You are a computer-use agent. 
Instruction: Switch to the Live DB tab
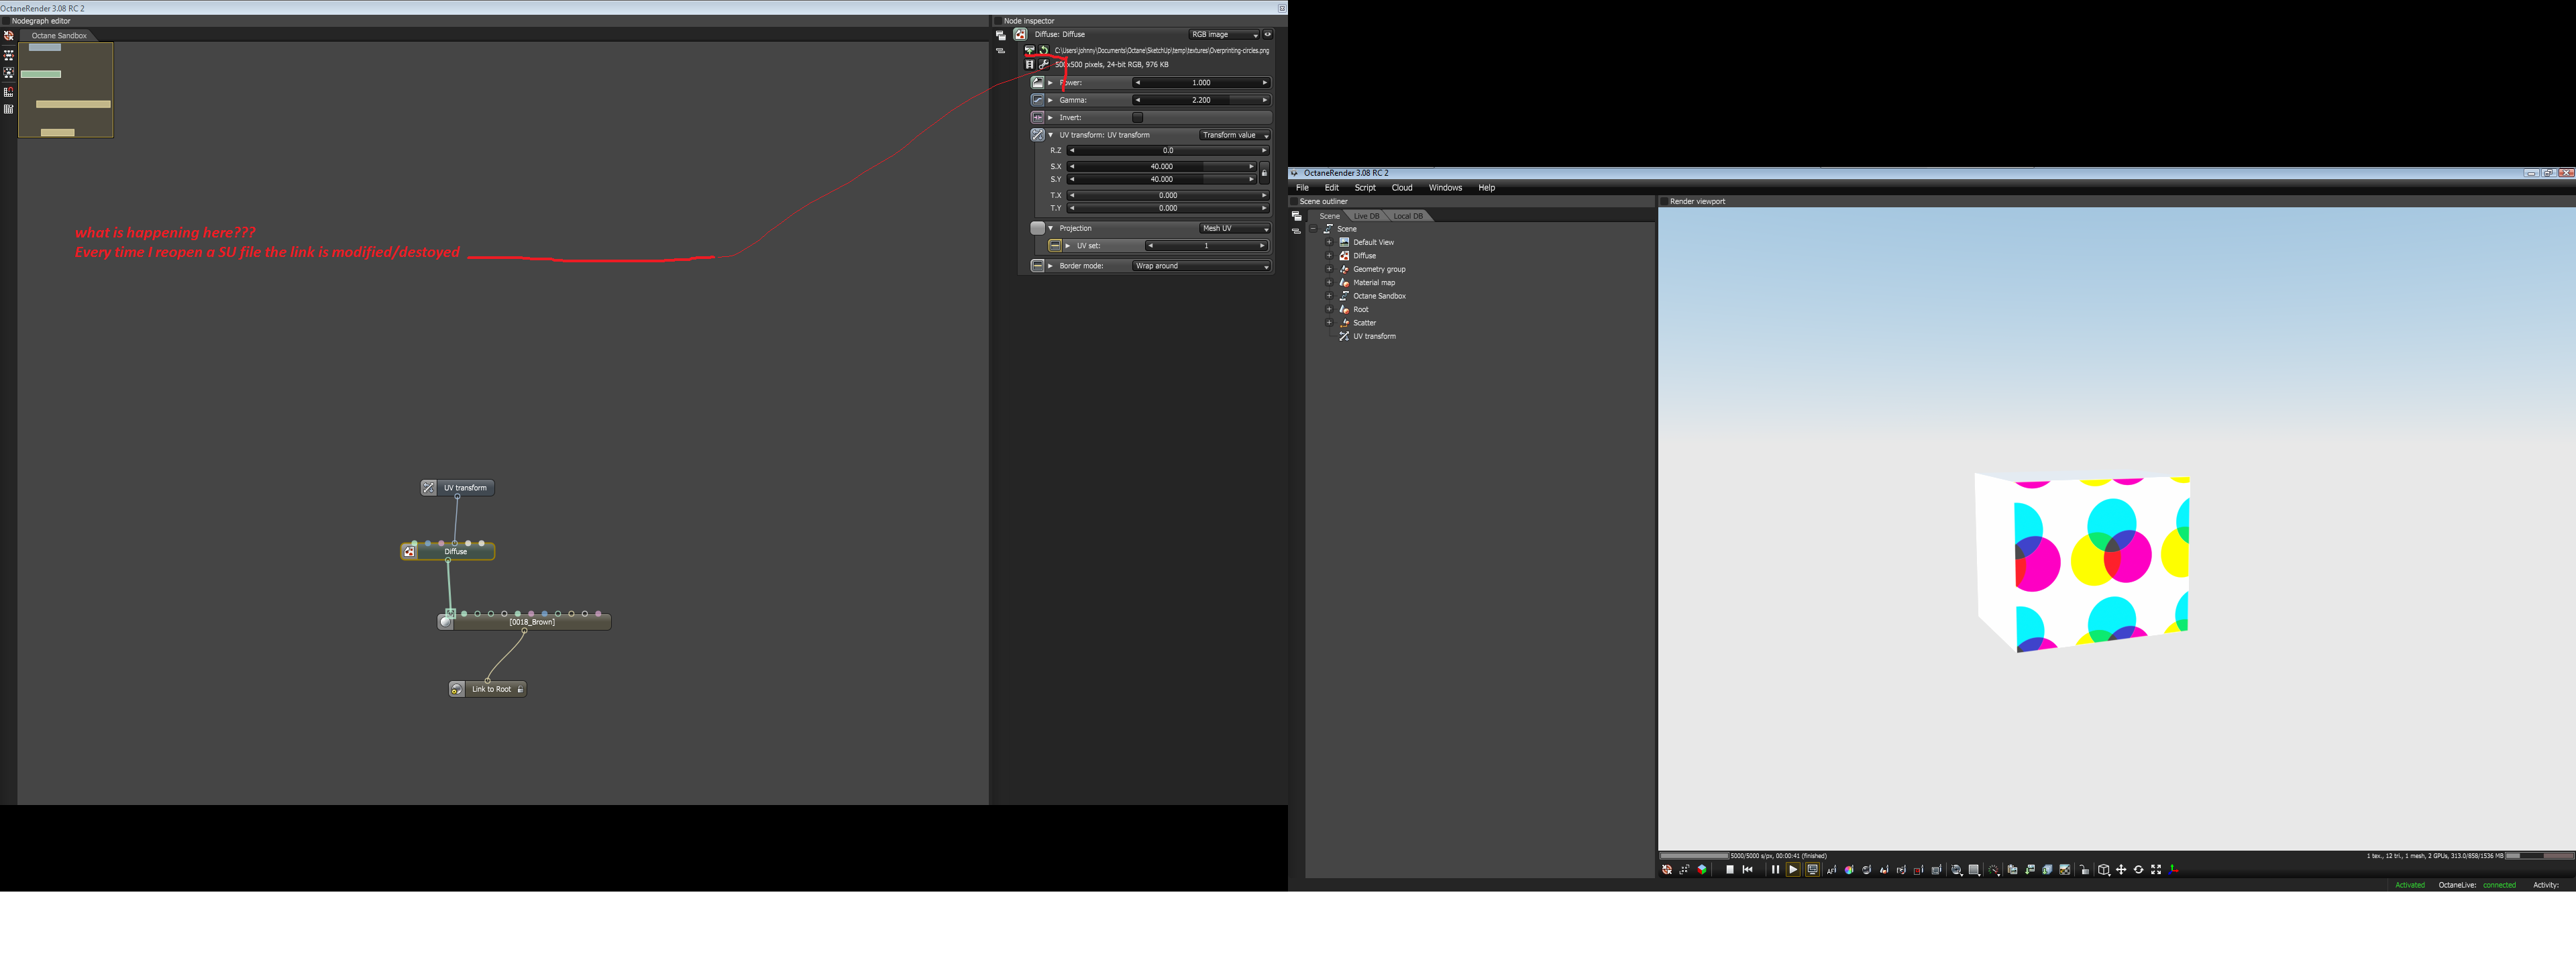pos(1366,216)
